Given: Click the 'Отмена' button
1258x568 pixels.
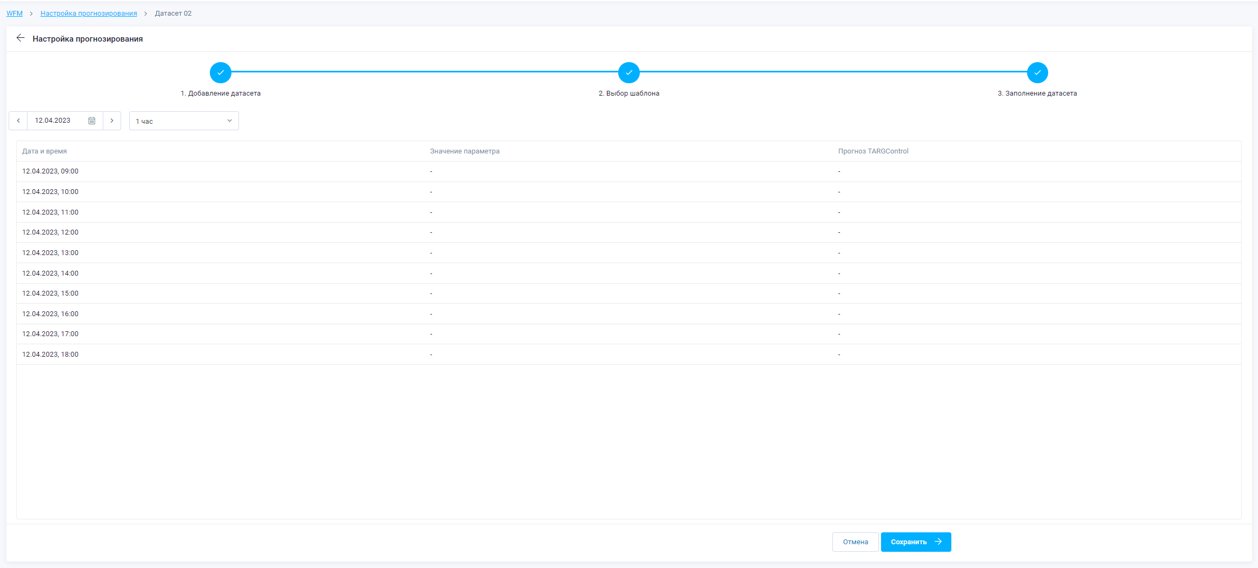Looking at the screenshot, I should click(856, 542).
